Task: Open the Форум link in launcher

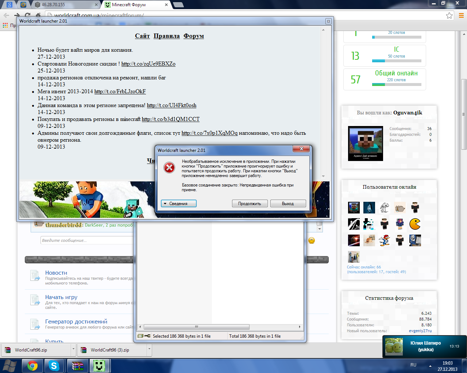Action: [194, 36]
